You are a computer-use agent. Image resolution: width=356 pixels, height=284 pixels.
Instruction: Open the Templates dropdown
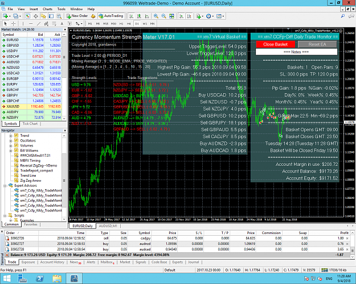[220, 16]
